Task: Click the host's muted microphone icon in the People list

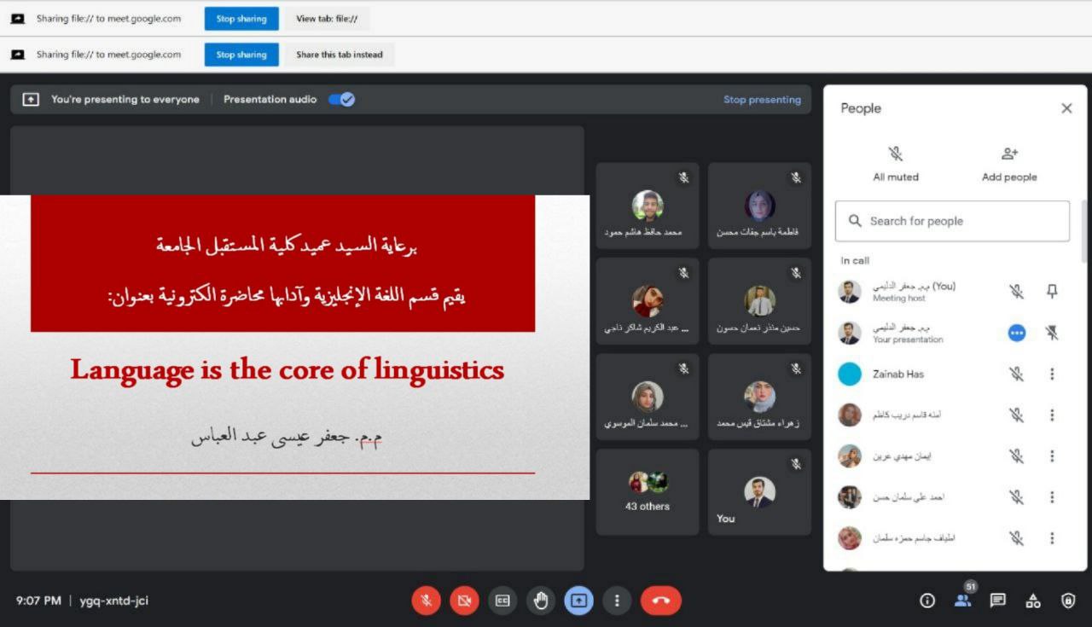Action: [1016, 292]
